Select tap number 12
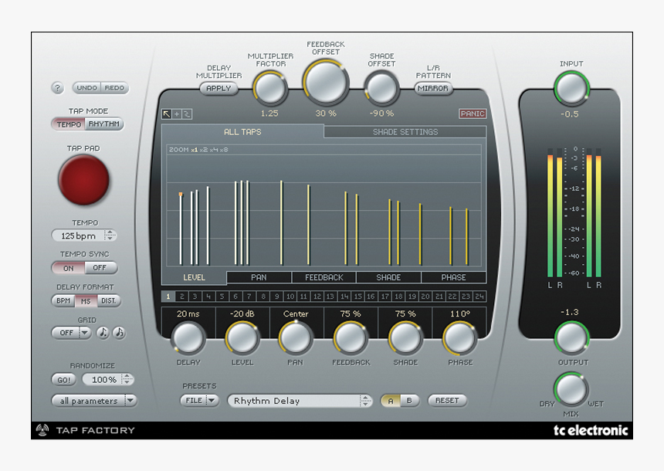This screenshot has height=471, width=664. [x=317, y=296]
